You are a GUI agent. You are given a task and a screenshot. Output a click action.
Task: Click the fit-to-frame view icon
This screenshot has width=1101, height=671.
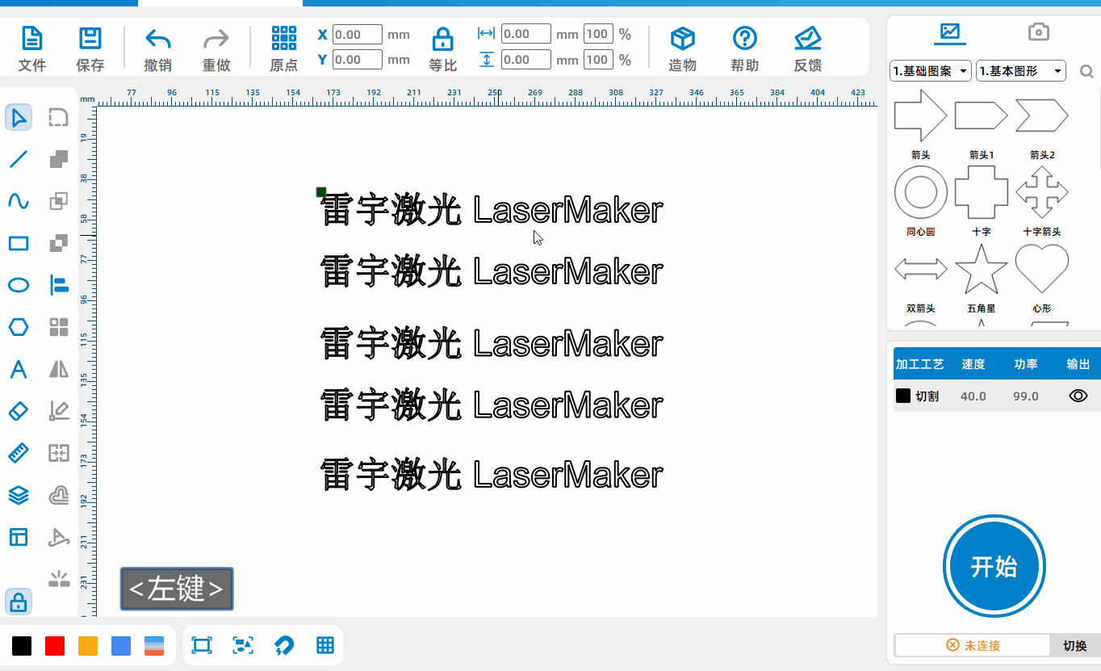point(202,644)
